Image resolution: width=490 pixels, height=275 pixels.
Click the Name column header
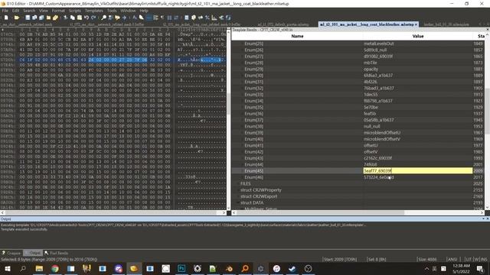point(297,36)
